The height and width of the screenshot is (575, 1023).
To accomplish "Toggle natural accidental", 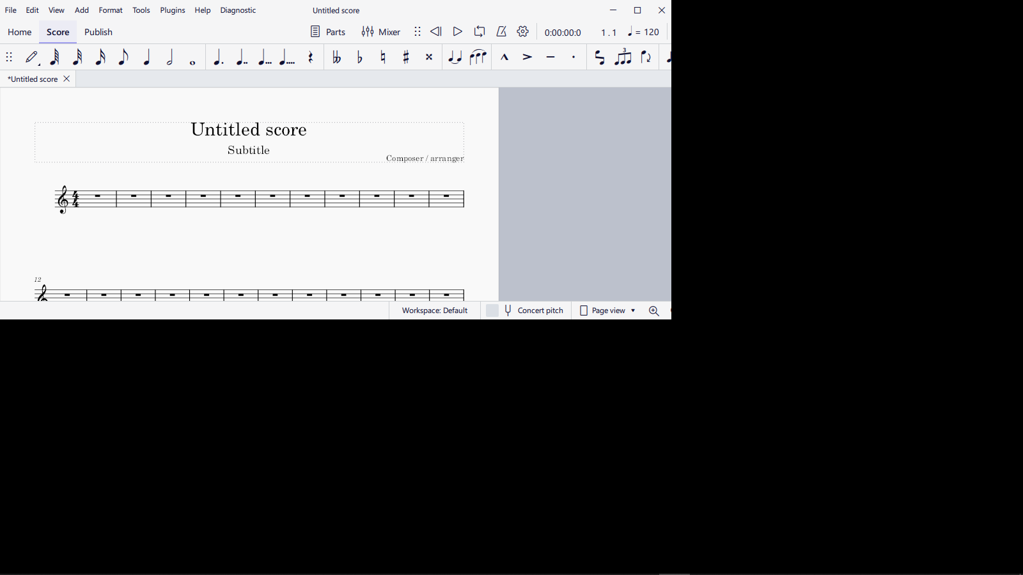I will coord(383,57).
